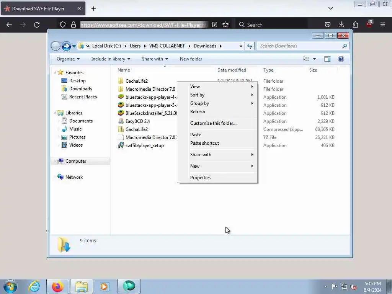392x294 pixels.
Task: Select Desktop in Favorites
Action: click(77, 81)
